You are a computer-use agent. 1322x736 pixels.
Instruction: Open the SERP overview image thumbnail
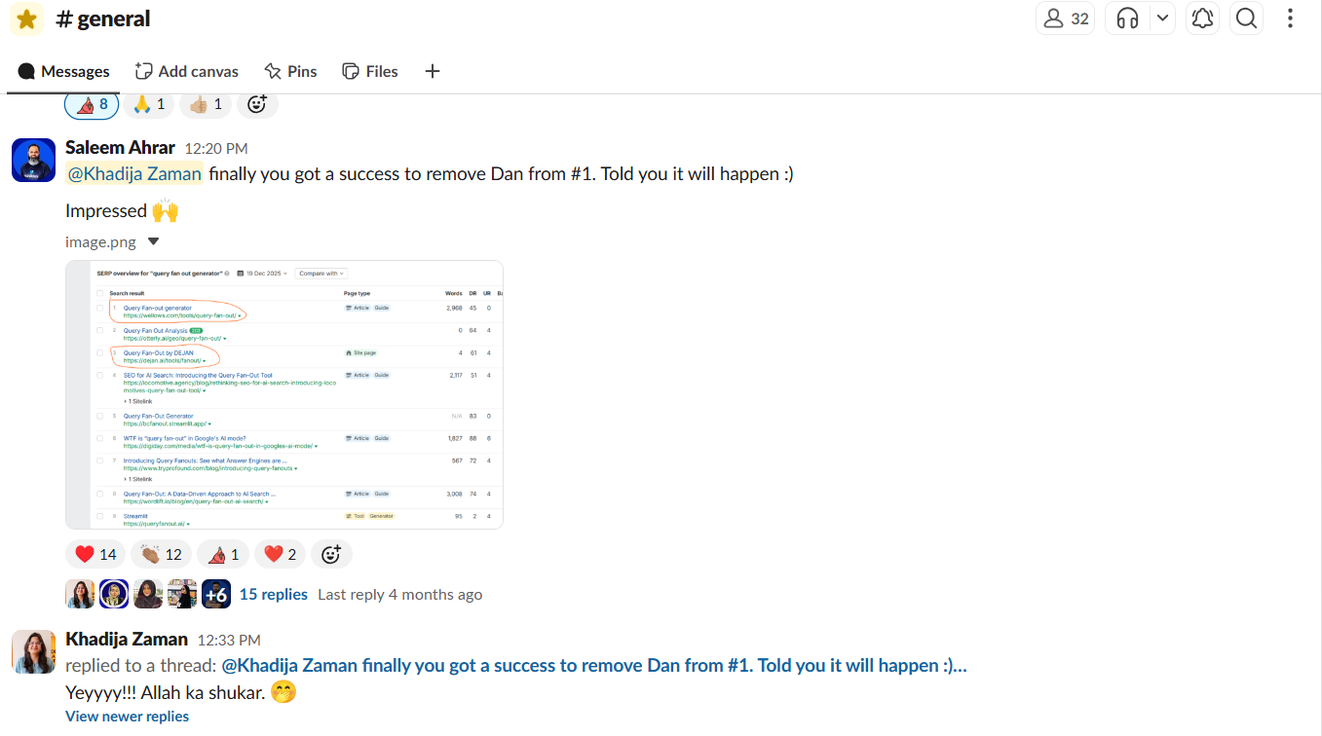[284, 394]
